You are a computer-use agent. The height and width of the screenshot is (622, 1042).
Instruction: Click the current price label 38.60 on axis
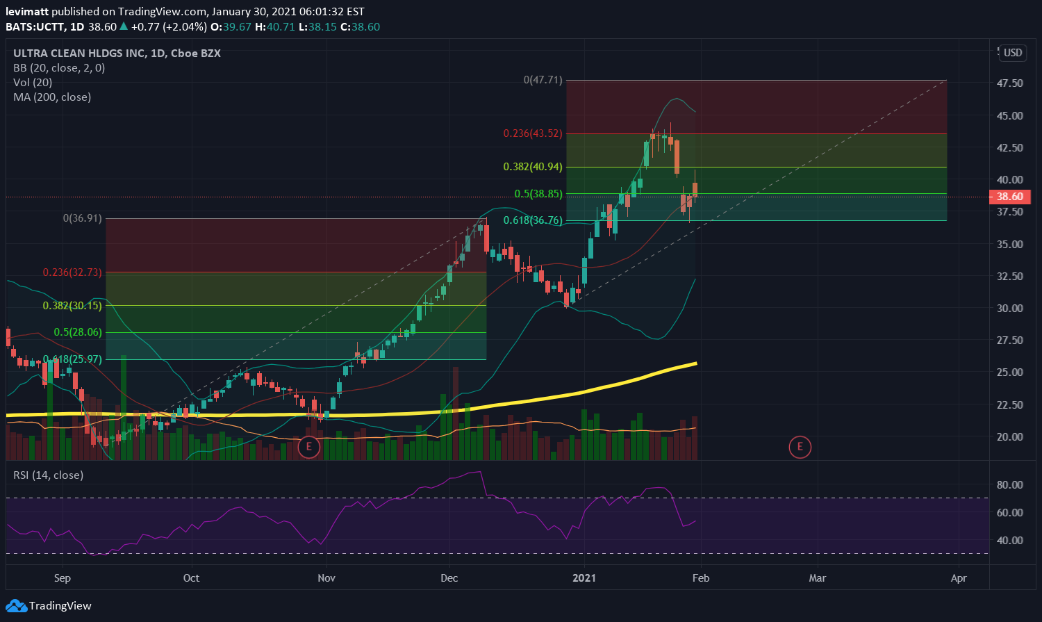[x=1009, y=197]
